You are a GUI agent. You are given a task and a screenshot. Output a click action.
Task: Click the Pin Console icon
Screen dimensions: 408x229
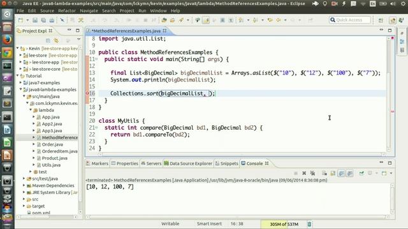pos(361,173)
